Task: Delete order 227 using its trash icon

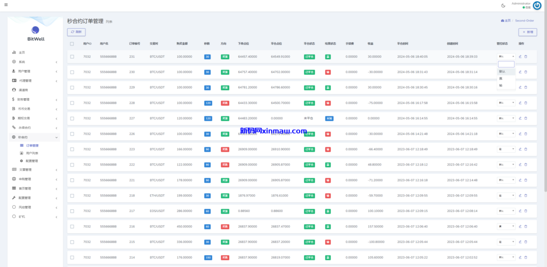Action: pos(525,118)
